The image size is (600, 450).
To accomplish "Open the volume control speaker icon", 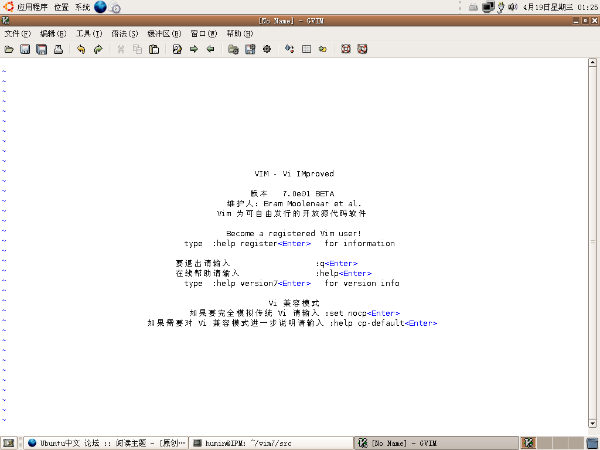I will pos(513,7).
